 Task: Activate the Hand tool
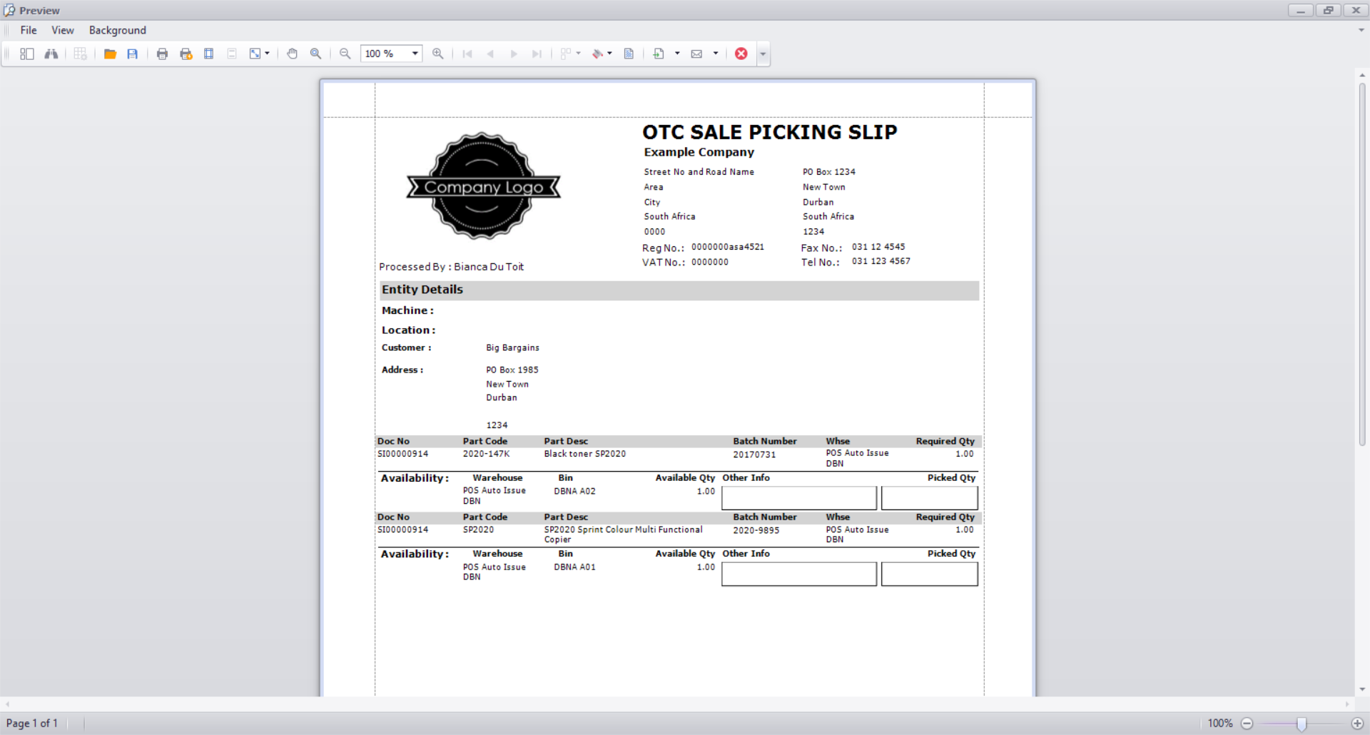pyautogui.click(x=293, y=54)
